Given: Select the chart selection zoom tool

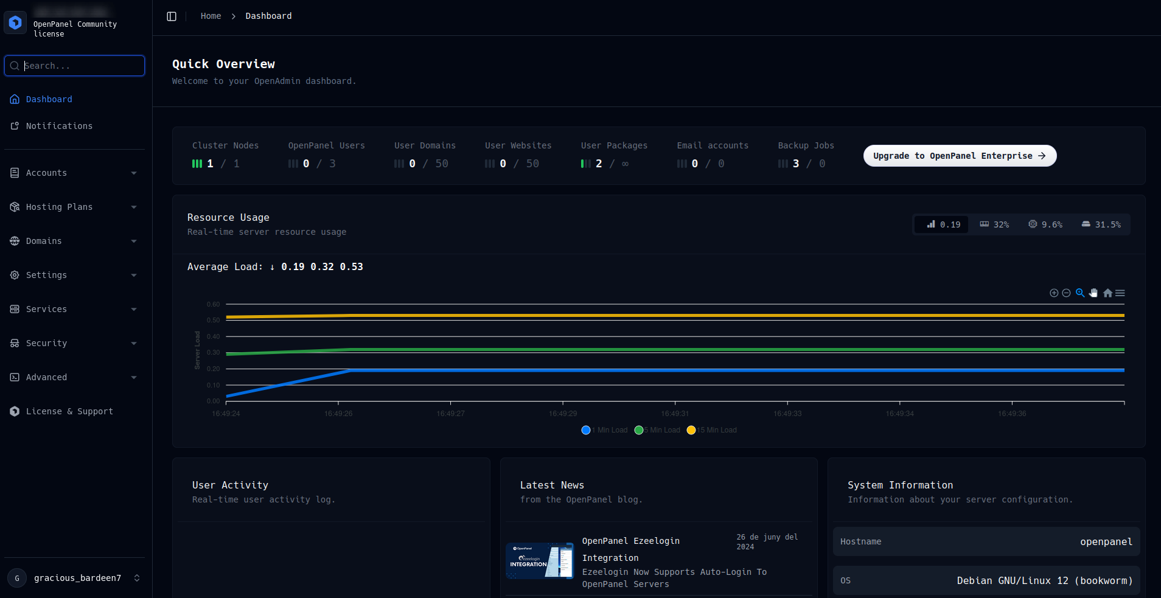Looking at the screenshot, I should coord(1080,293).
